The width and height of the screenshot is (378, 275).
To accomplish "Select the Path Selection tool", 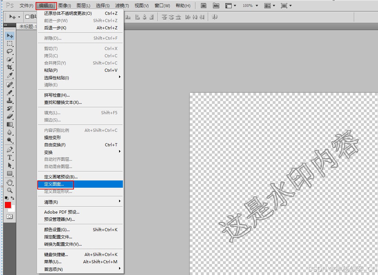I will tap(10, 165).
